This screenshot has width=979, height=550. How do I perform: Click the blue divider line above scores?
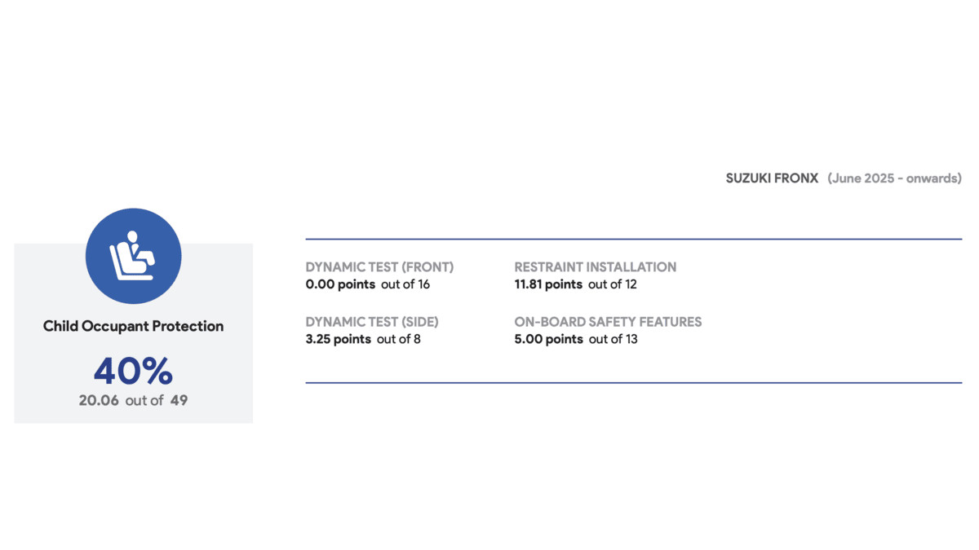[633, 239]
